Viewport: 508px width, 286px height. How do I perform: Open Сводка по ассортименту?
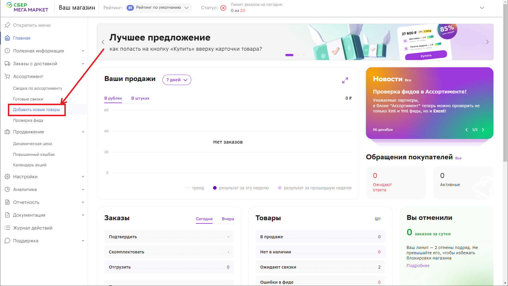38,88
